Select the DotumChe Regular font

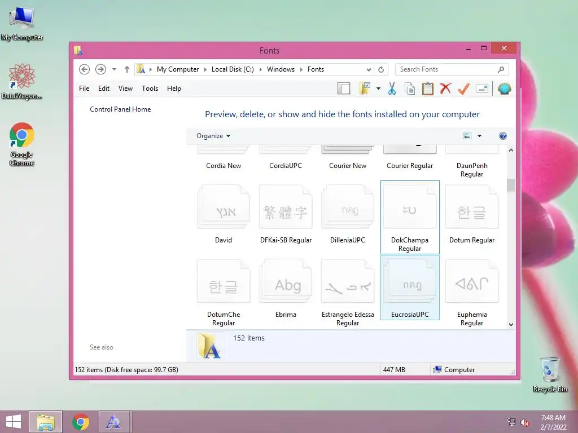click(224, 293)
